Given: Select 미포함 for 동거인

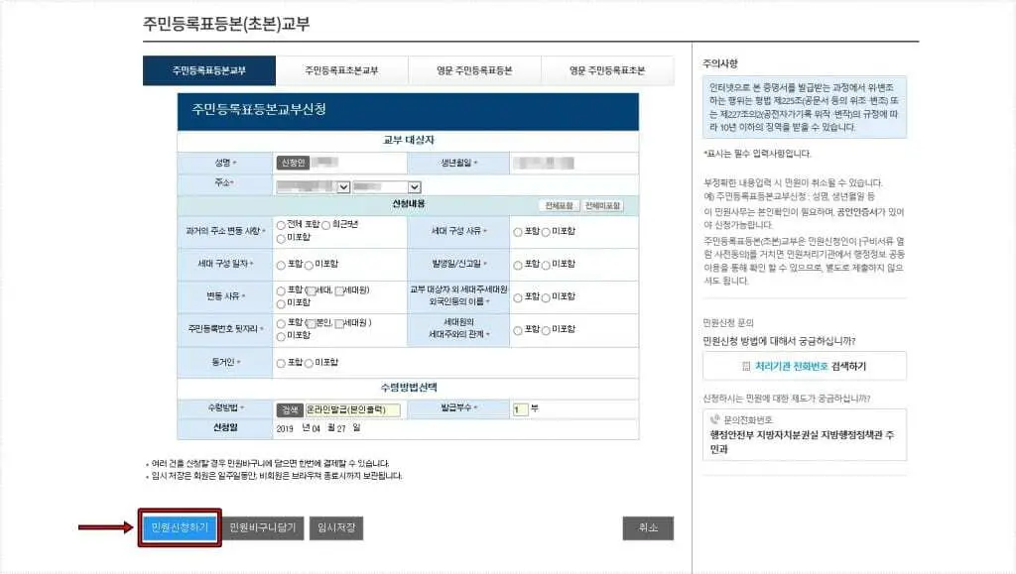Looking at the screenshot, I should coord(310,364).
